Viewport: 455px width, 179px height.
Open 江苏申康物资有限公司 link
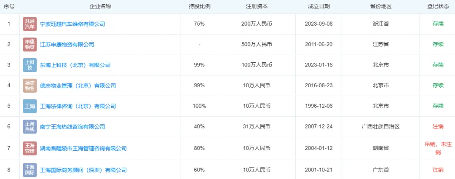pyautogui.click(x=67, y=44)
